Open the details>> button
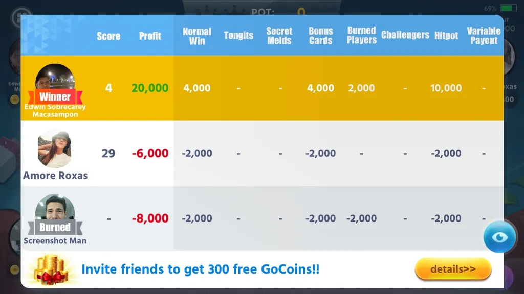The height and width of the screenshot is (294, 524). (x=453, y=269)
